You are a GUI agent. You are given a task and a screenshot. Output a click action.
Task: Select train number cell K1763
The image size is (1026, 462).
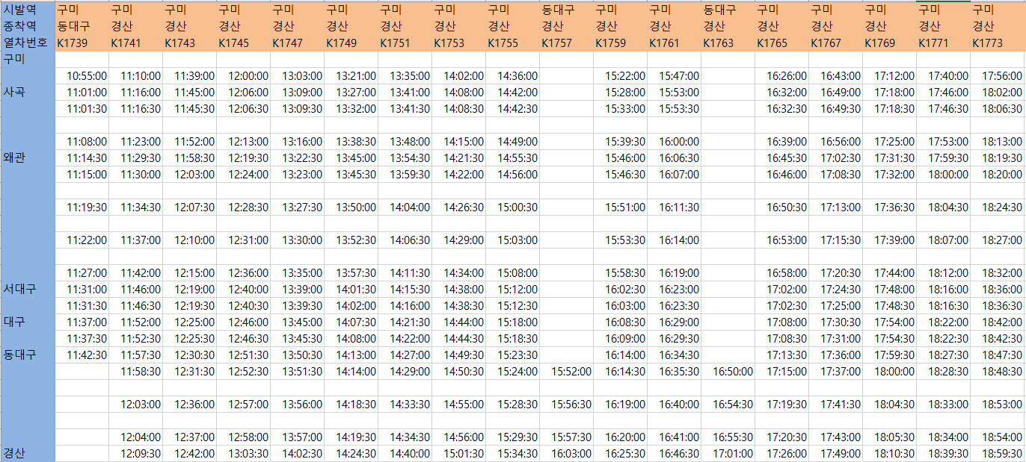pyautogui.click(x=728, y=43)
